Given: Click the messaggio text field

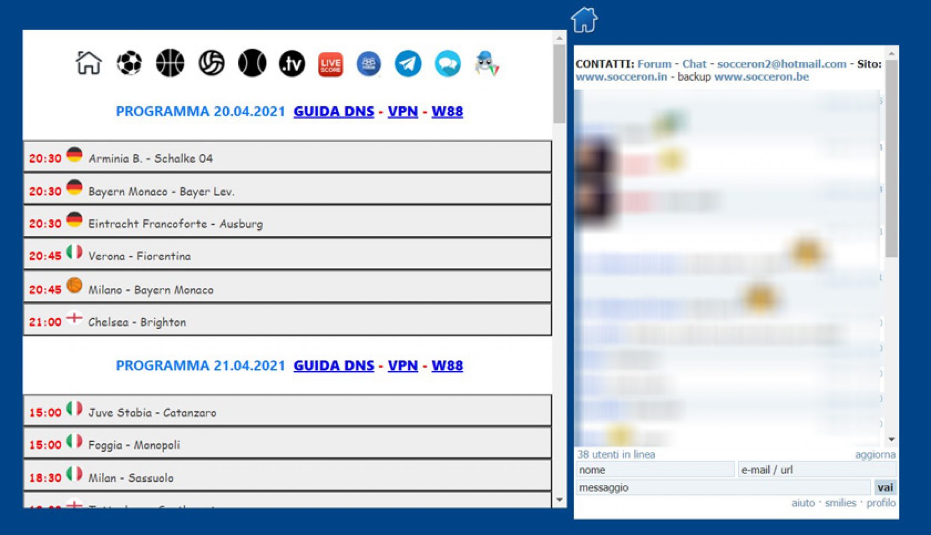Looking at the screenshot, I should (723, 487).
